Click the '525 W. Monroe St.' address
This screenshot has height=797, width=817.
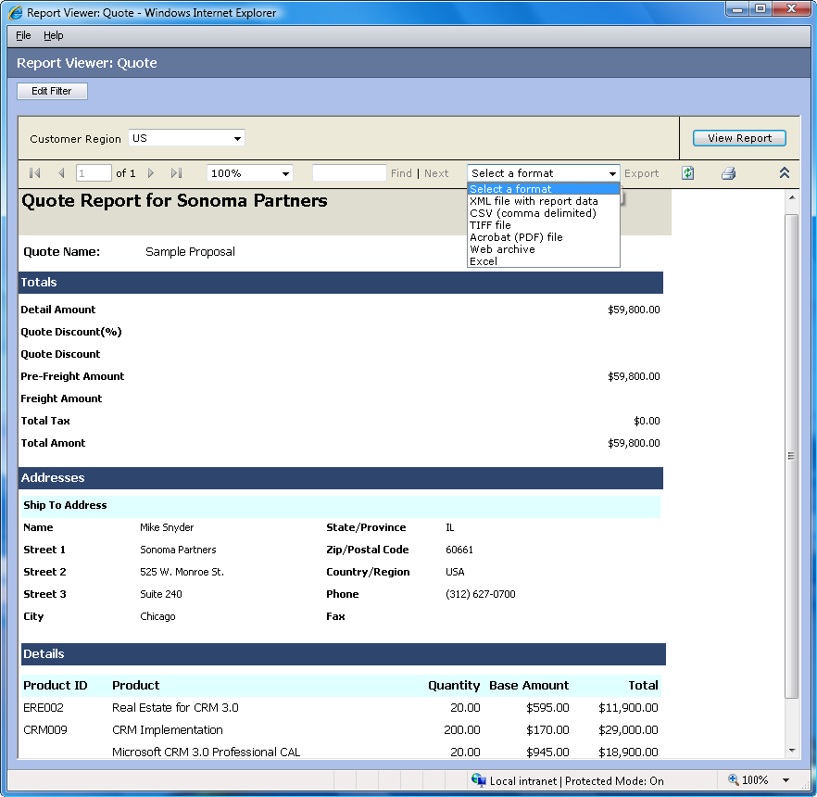(x=182, y=572)
